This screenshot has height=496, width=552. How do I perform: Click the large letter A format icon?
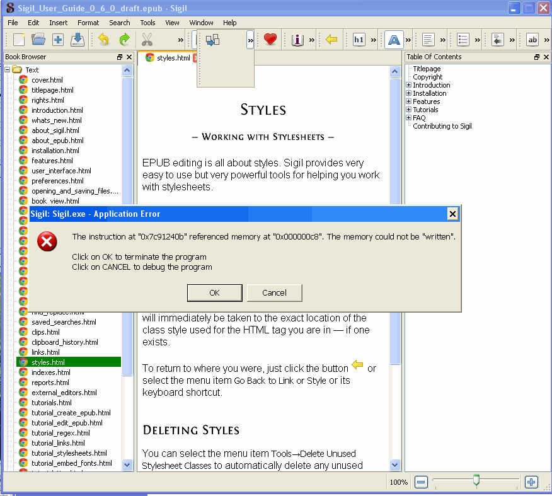(x=394, y=40)
